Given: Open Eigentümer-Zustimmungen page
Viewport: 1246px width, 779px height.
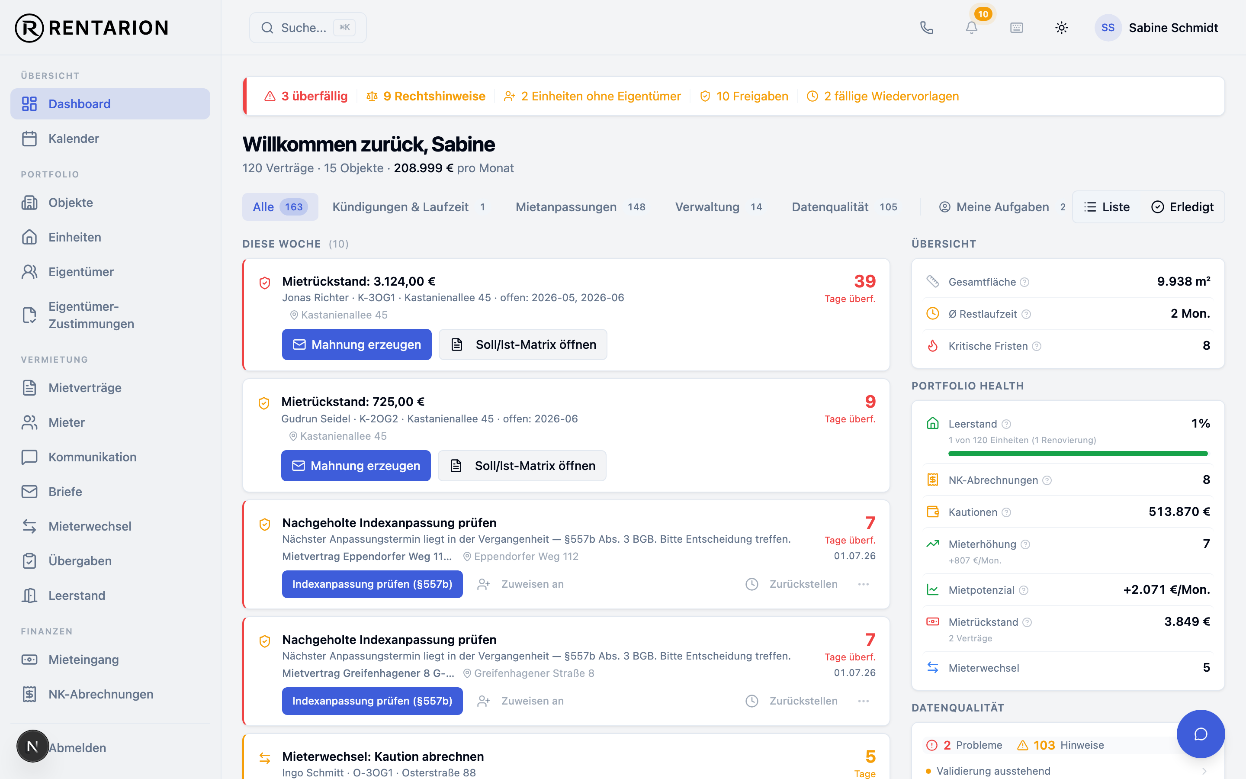Looking at the screenshot, I should (110, 315).
